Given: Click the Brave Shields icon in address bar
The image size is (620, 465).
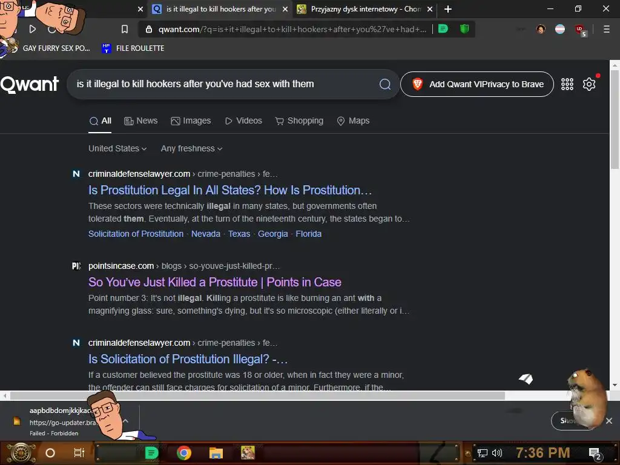Looking at the screenshot, I should (x=464, y=29).
